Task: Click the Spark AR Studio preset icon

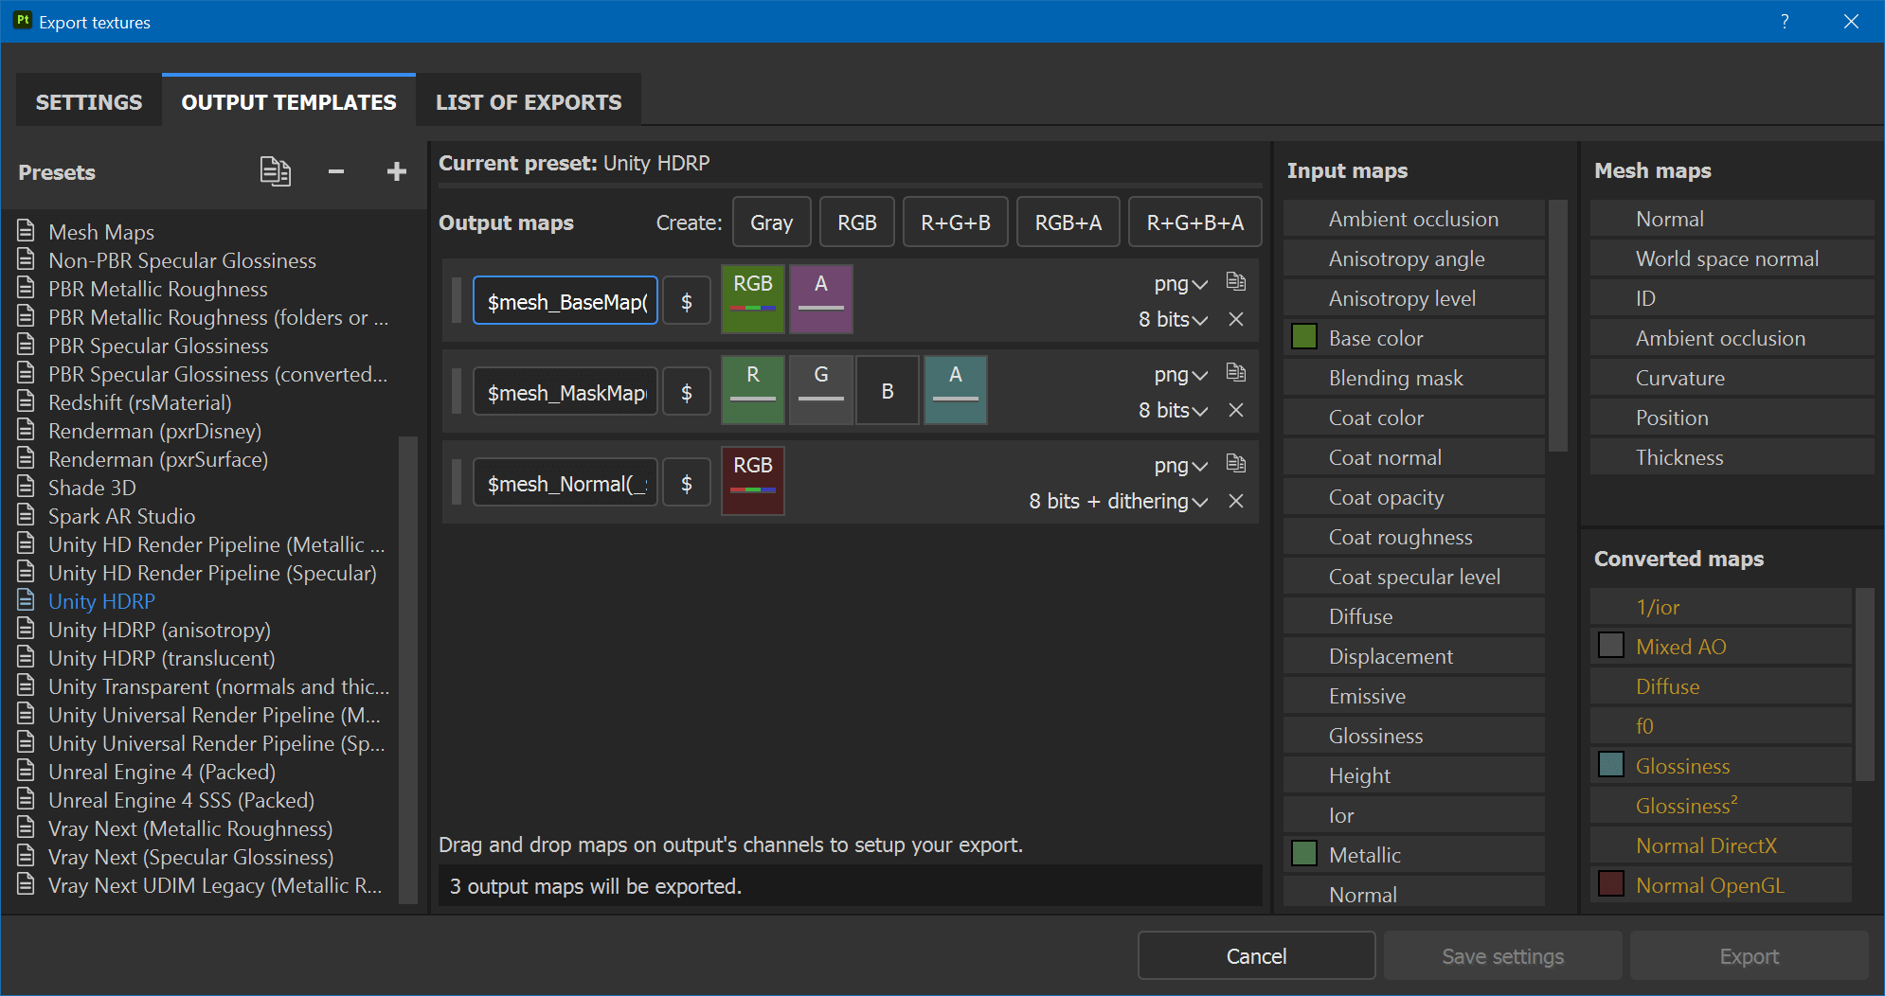Action: [x=27, y=515]
